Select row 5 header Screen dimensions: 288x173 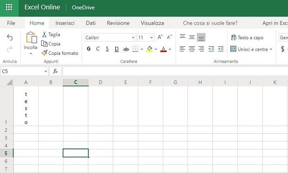pos(7,153)
